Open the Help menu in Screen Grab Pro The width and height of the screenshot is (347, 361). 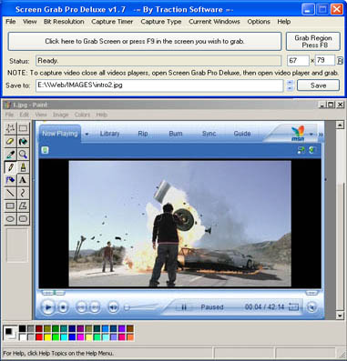(284, 22)
